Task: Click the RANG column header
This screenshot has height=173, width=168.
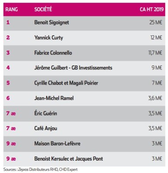Action: [11, 9]
